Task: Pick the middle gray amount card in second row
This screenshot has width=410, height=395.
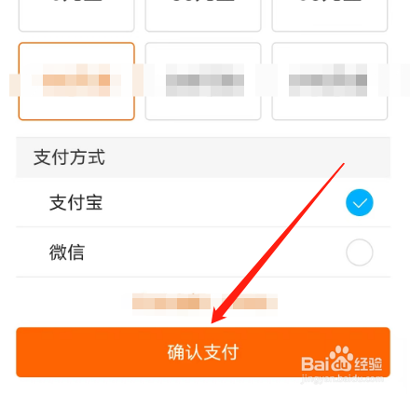Action: point(203,81)
